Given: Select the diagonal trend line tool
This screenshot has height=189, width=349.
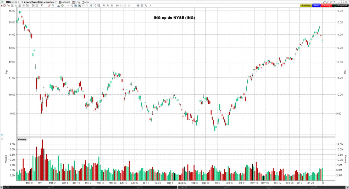Looking at the screenshot, I should click(95, 5).
